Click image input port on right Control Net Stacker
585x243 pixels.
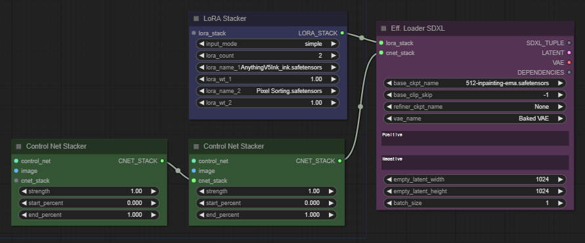pyautogui.click(x=194, y=171)
